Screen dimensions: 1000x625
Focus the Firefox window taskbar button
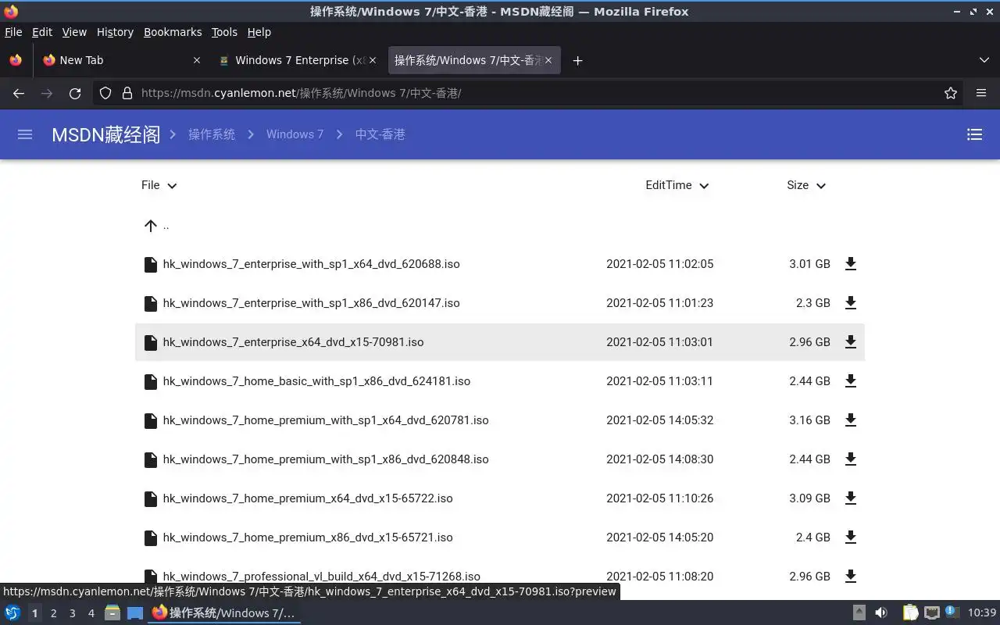tap(224, 612)
